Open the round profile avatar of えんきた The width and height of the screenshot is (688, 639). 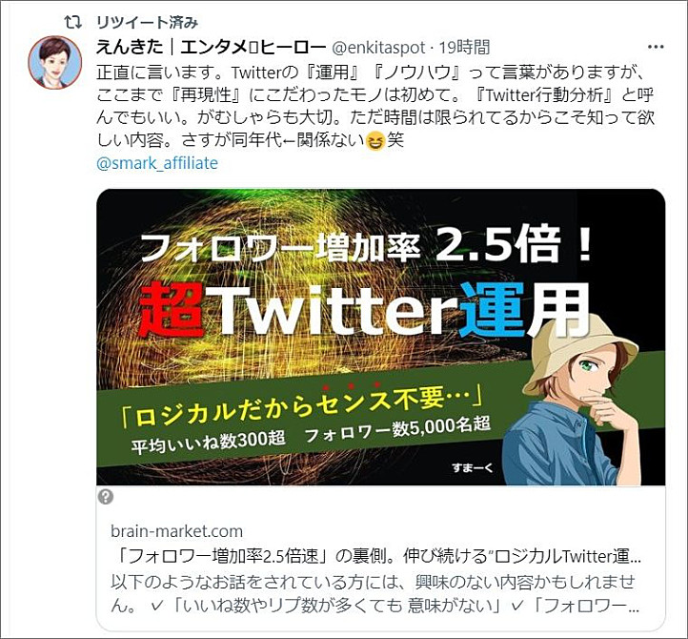55,62
